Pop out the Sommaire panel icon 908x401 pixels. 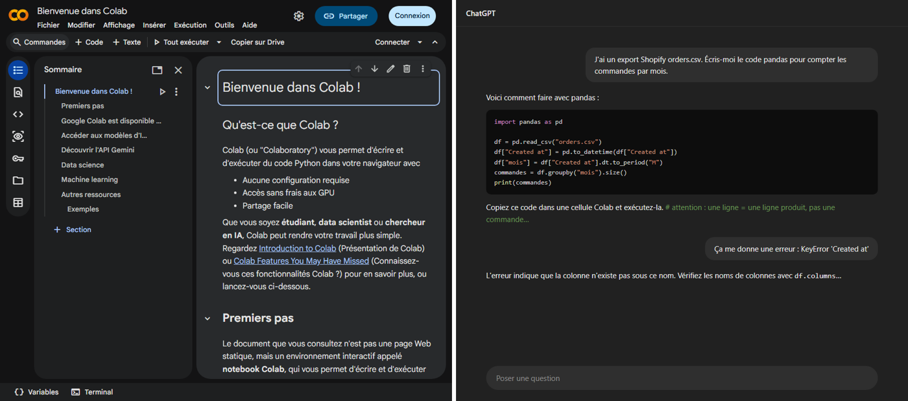pyautogui.click(x=157, y=70)
